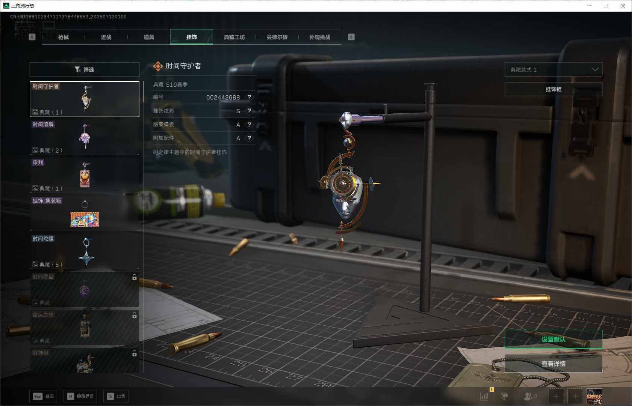Click the 查看详情 button
This screenshot has height=406, width=632.
(553, 364)
